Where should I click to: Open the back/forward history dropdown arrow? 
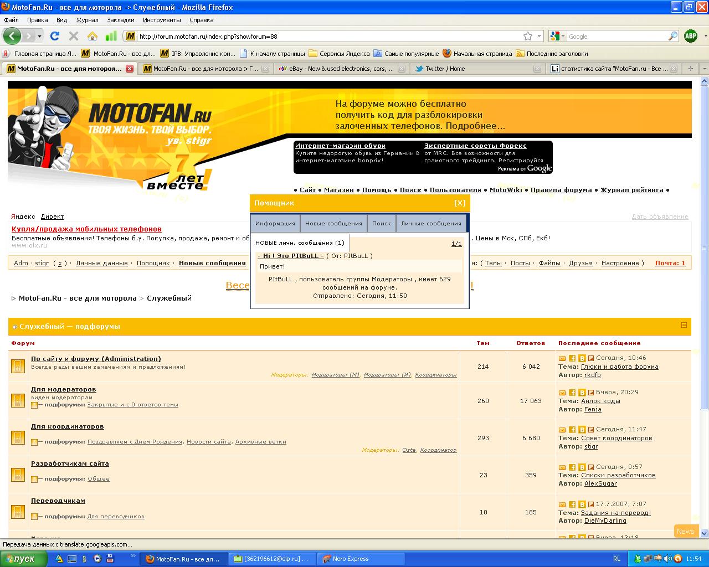pos(40,36)
